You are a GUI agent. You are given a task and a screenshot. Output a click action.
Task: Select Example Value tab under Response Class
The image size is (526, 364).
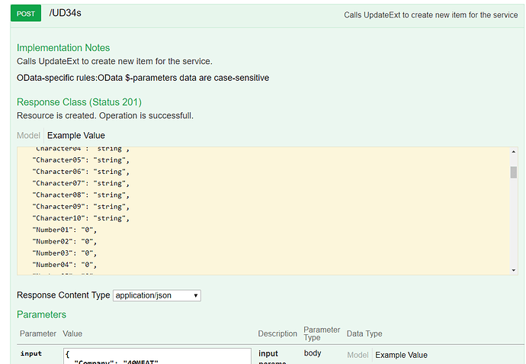click(x=76, y=136)
